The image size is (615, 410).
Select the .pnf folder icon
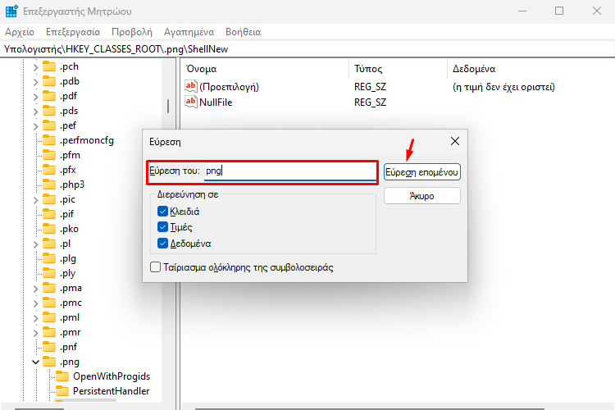tap(49, 347)
